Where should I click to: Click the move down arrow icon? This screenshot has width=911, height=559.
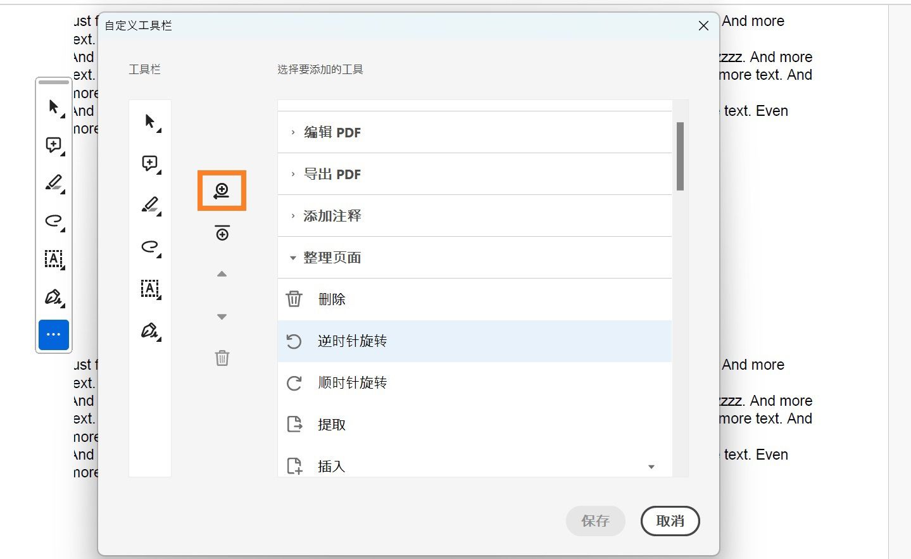tap(222, 317)
